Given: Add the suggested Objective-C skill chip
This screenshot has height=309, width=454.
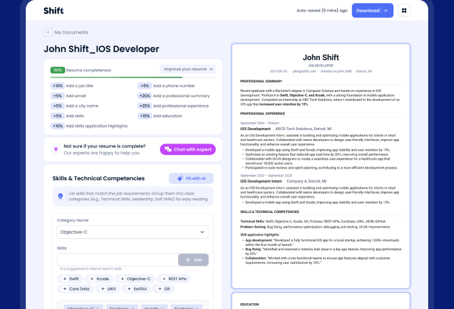Looking at the screenshot, I should tap(135, 279).
